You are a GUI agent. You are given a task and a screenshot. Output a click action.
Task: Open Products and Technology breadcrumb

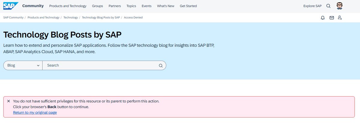[43, 18]
